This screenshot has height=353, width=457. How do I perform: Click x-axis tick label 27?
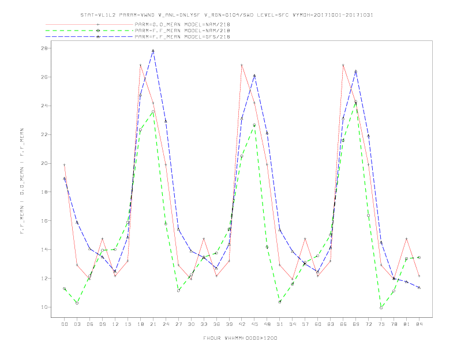[178, 324]
